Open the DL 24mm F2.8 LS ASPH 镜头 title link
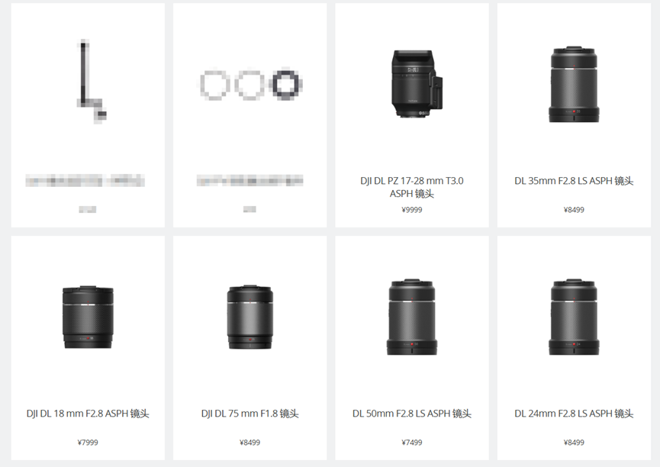Screen dimensions: 660x467 click(574, 414)
